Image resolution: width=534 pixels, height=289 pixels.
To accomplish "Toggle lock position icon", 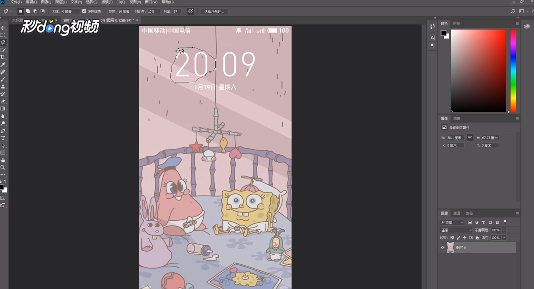I will 464,238.
